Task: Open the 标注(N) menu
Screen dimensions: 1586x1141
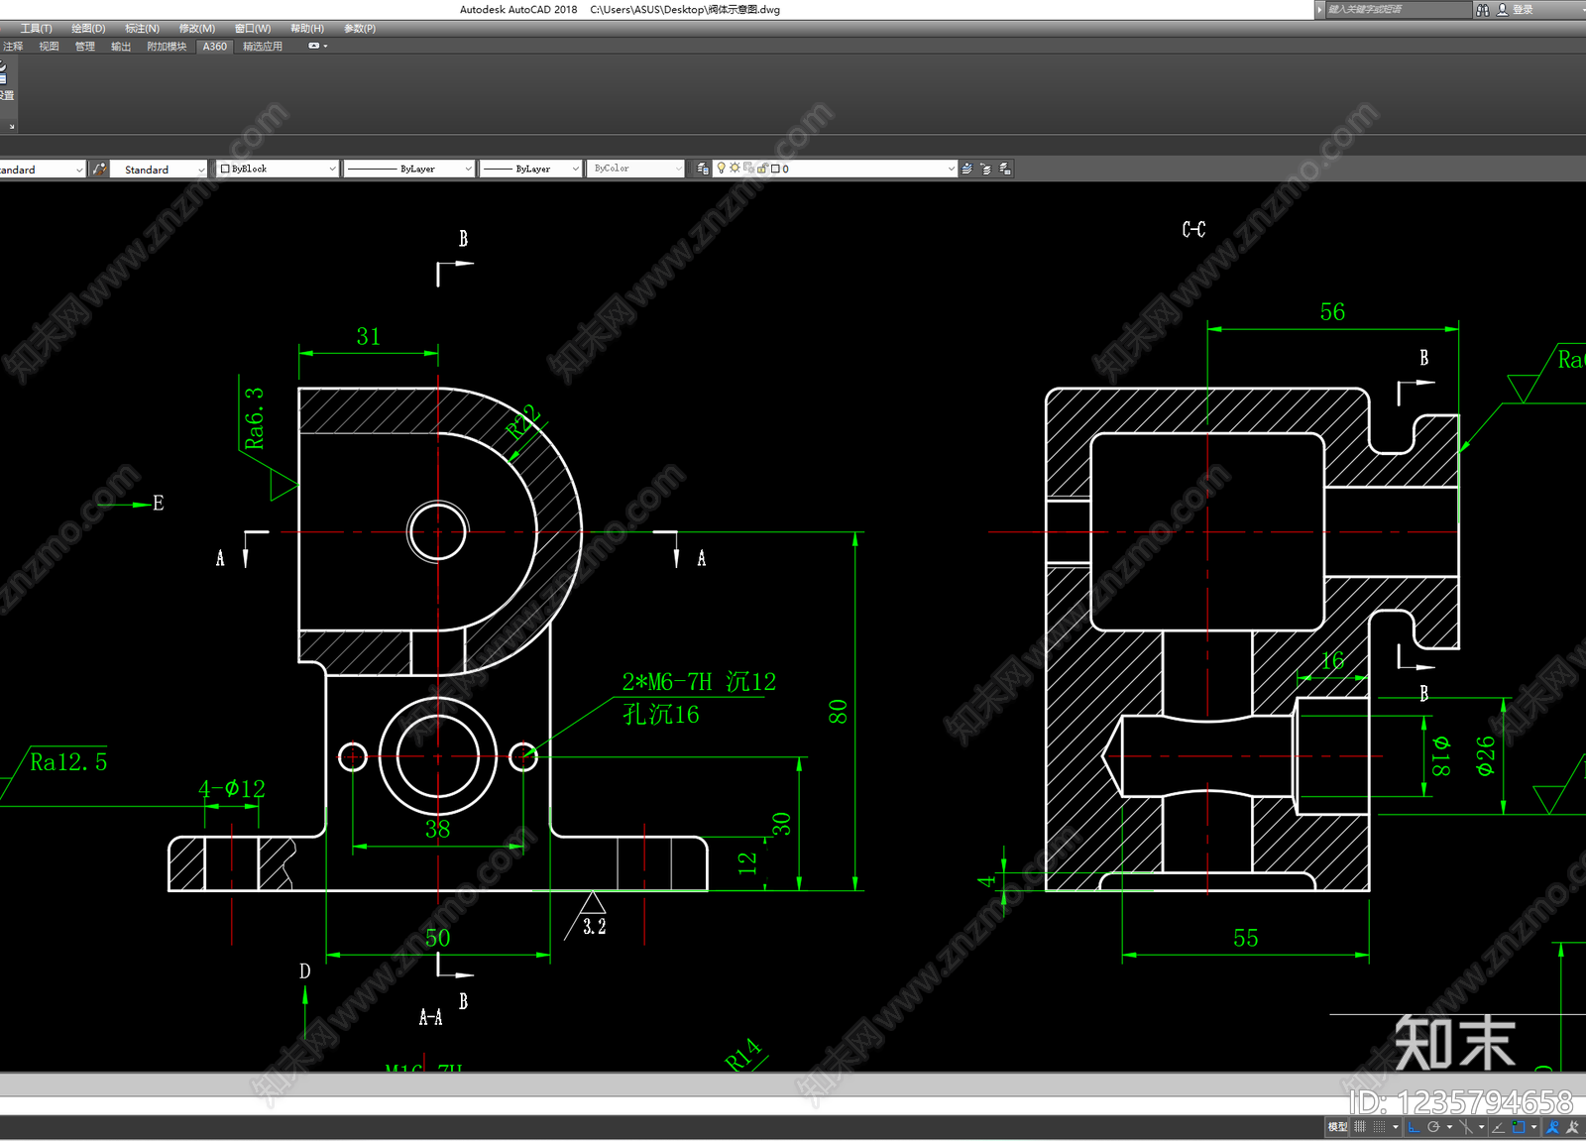Action: 142,28
